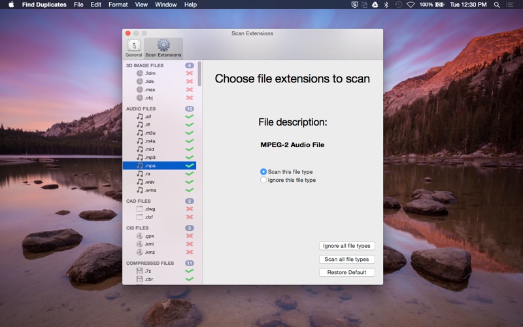
Task: Click the .gpx globe icon
Action: pyautogui.click(x=140, y=235)
